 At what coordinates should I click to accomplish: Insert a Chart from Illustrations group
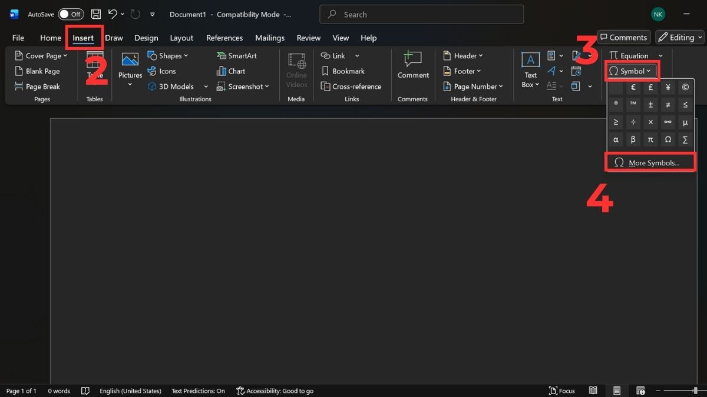tap(230, 71)
